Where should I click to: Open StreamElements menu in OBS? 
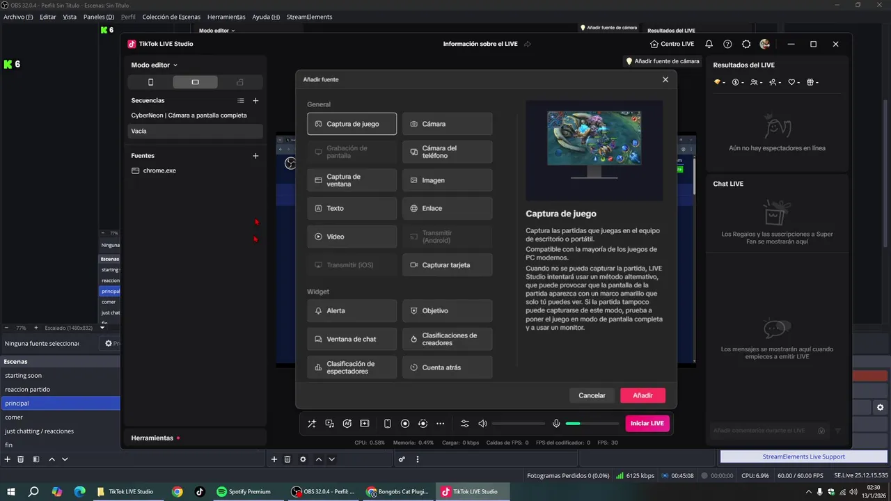tap(309, 17)
